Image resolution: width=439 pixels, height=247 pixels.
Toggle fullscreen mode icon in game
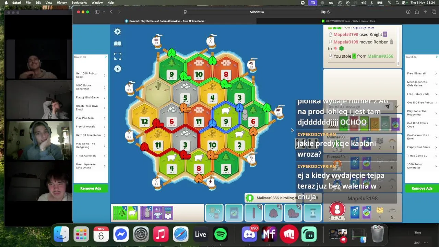pos(118,56)
